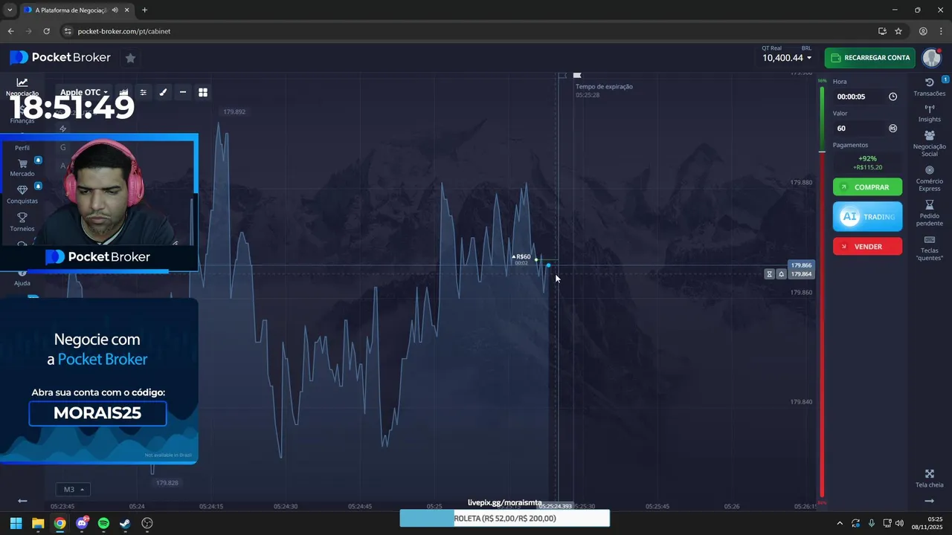Select the drawing brush tool
The image size is (952, 535).
tap(163, 92)
